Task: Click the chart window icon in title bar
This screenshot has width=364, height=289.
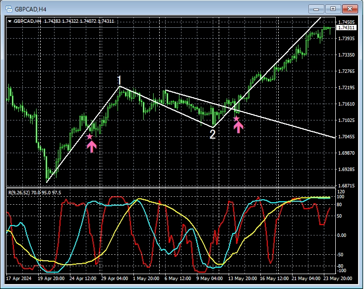Action: (x=8, y=9)
